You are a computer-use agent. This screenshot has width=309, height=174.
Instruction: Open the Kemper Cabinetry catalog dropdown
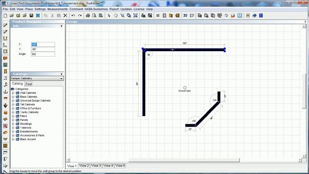(x=61, y=78)
